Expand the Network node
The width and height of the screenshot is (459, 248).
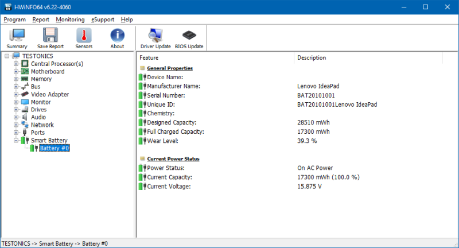tap(16, 125)
